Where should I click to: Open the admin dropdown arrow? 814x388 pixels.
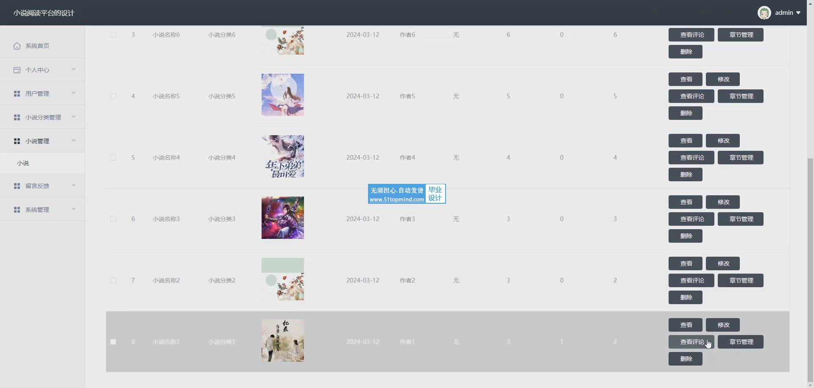[x=798, y=13]
